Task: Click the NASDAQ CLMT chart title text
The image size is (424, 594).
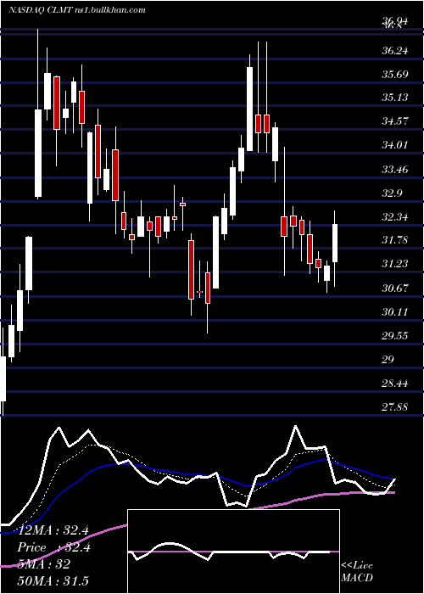Action: [77, 10]
